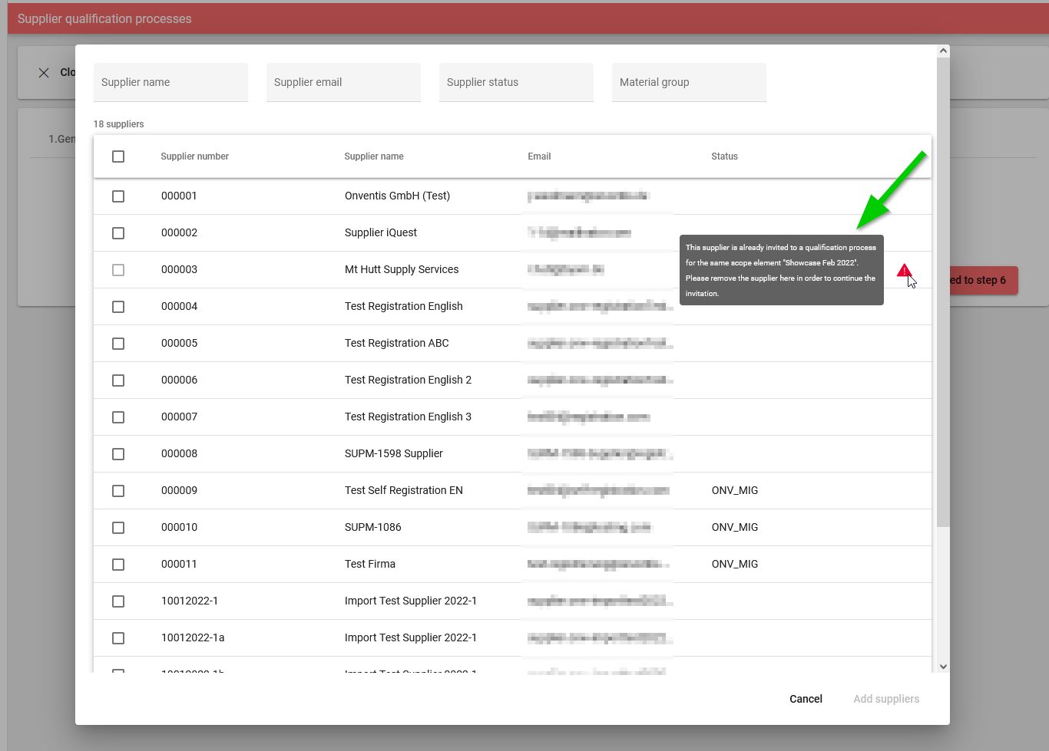This screenshot has width=1049, height=751.
Task: Click the dialog vertical scrollbar thumb
Action: pos(943,292)
